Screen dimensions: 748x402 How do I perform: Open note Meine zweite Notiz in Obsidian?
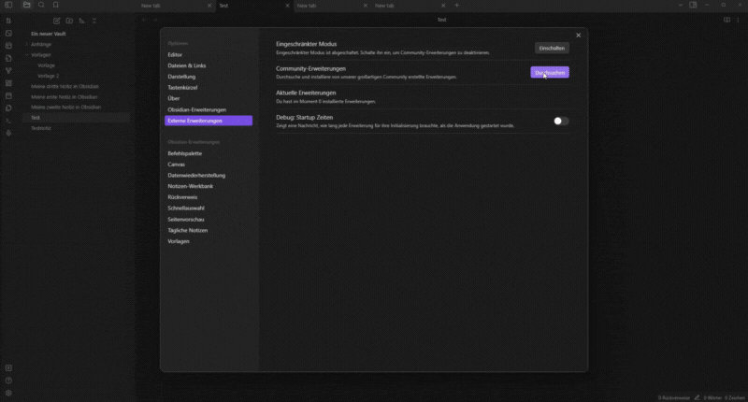[x=65, y=108]
